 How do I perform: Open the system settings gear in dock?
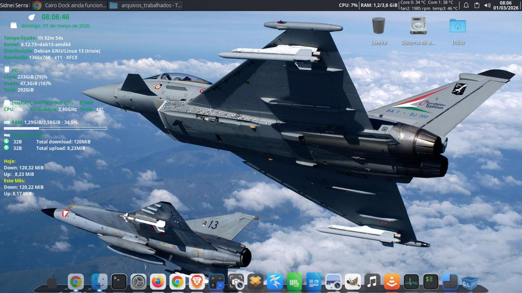[x=138, y=282]
